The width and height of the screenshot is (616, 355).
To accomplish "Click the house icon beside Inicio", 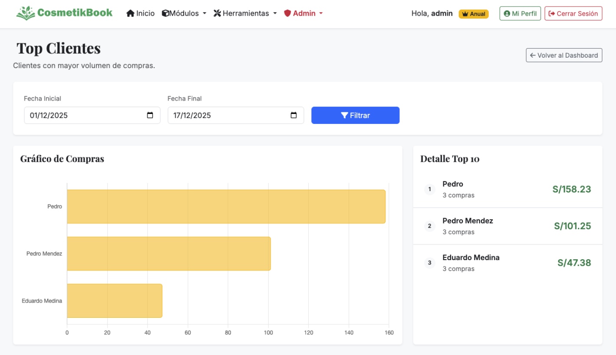I will coord(130,13).
